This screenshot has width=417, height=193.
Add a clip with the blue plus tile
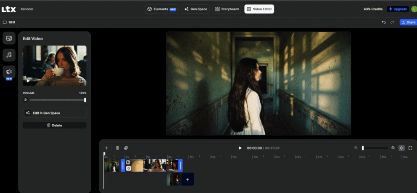187,179
